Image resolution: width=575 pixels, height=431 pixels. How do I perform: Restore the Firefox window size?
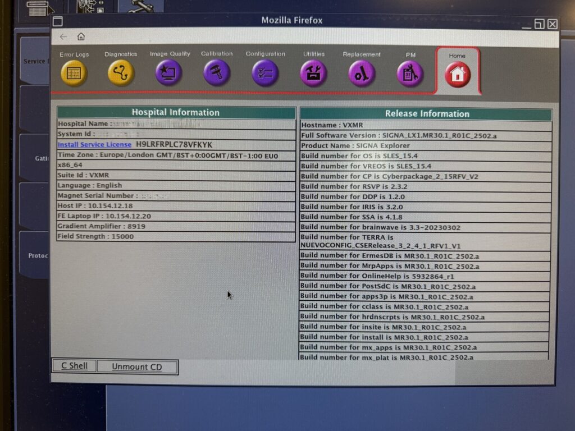tap(539, 24)
